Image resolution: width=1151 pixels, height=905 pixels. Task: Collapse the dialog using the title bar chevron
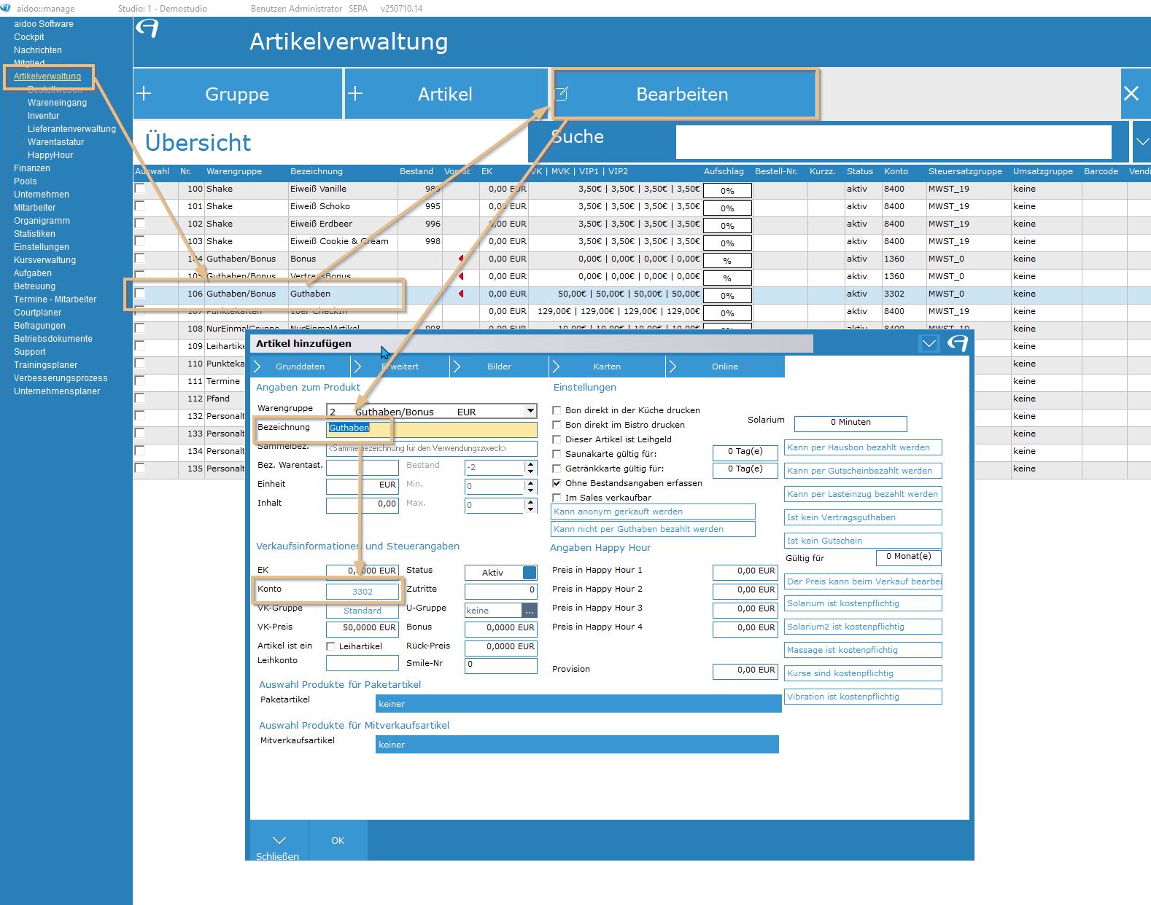(x=929, y=344)
